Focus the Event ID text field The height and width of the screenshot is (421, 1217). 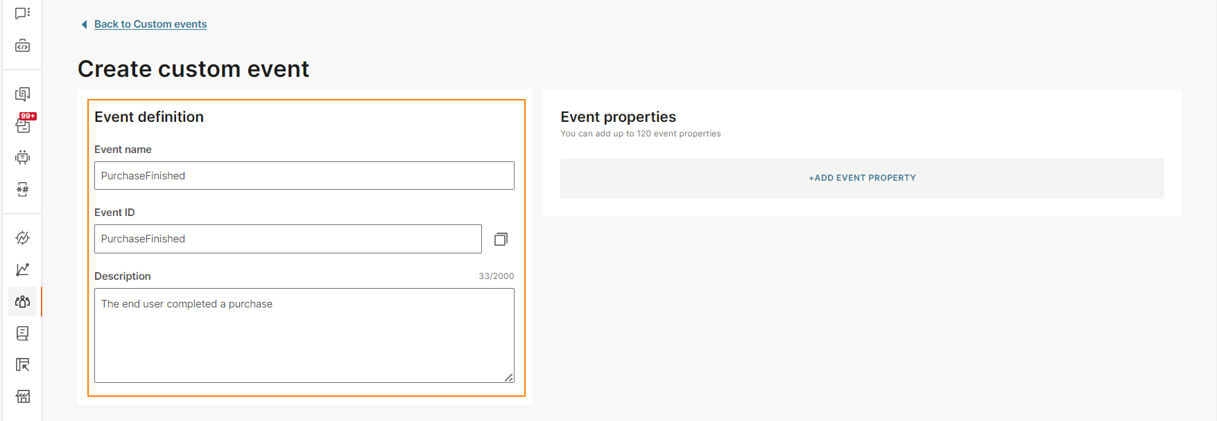[288, 239]
